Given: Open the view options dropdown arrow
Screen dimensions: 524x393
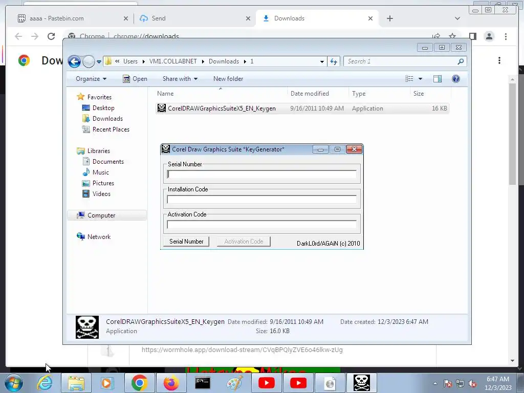Looking at the screenshot, I should 421,79.
